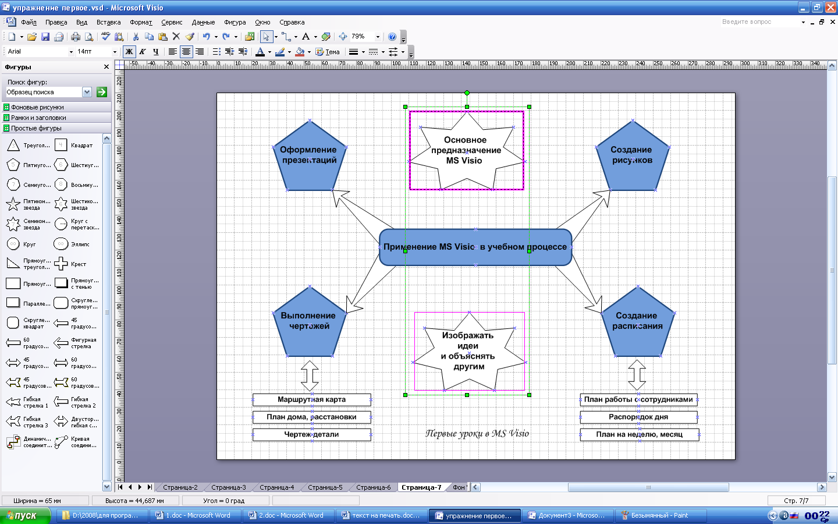Image resolution: width=838 pixels, height=524 pixels.
Task: Expand the line color dropdown arrow
Action: tap(289, 52)
